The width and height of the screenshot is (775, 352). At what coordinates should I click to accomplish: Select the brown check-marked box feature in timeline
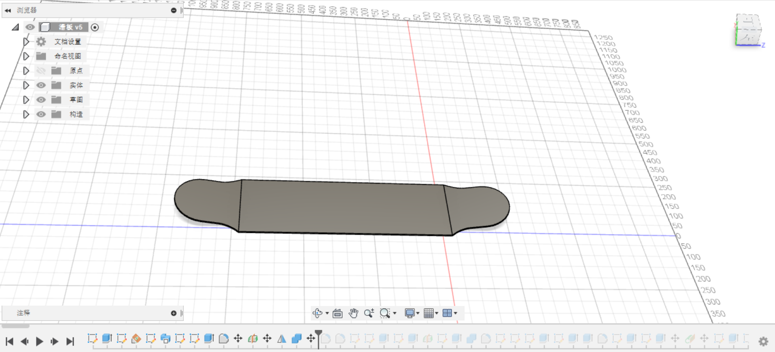coord(136,338)
